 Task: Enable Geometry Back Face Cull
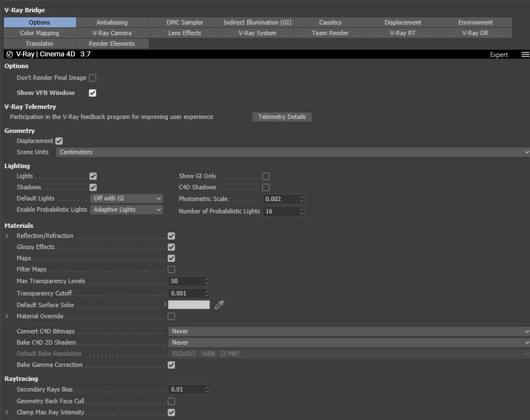pyautogui.click(x=172, y=401)
